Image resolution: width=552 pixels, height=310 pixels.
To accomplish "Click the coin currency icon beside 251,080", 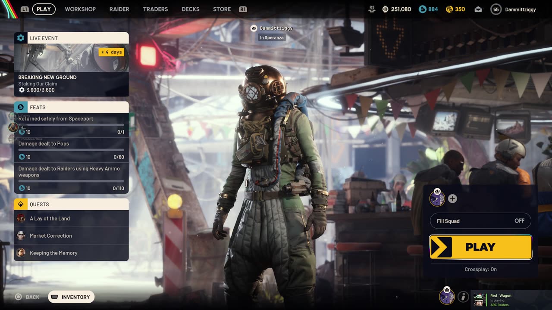I will 385,9.
